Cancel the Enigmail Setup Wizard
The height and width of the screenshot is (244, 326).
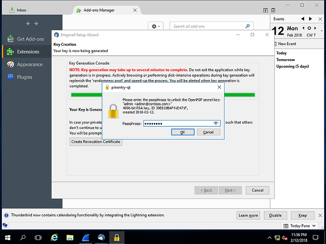(257, 190)
